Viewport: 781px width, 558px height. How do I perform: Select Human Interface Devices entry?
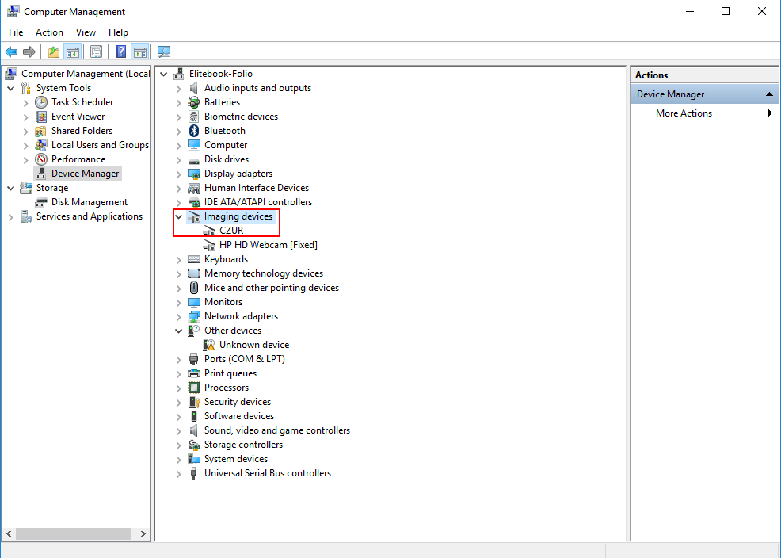pyautogui.click(x=257, y=188)
